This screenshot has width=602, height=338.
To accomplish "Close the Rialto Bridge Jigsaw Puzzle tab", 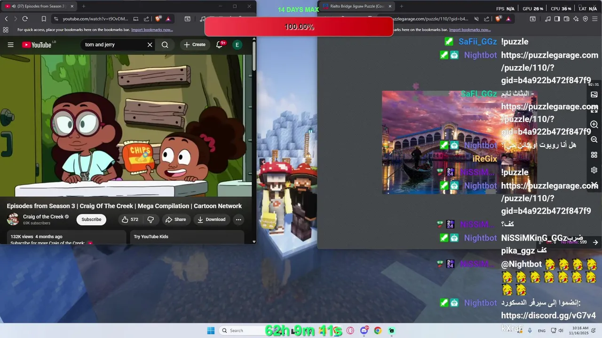I will tap(390, 6).
